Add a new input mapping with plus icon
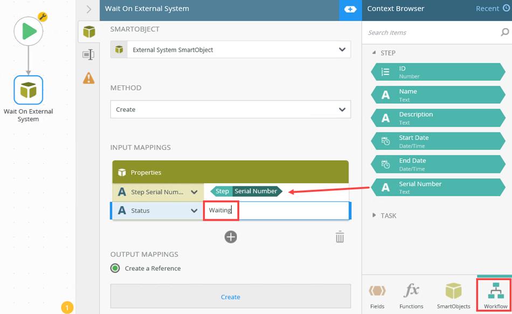The image size is (512, 314). click(x=231, y=237)
